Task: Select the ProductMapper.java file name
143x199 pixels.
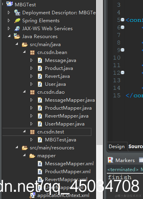Action: tap(68, 108)
